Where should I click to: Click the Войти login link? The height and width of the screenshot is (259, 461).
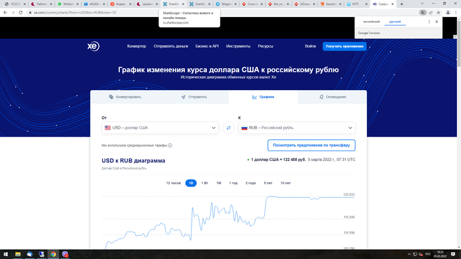click(310, 46)
